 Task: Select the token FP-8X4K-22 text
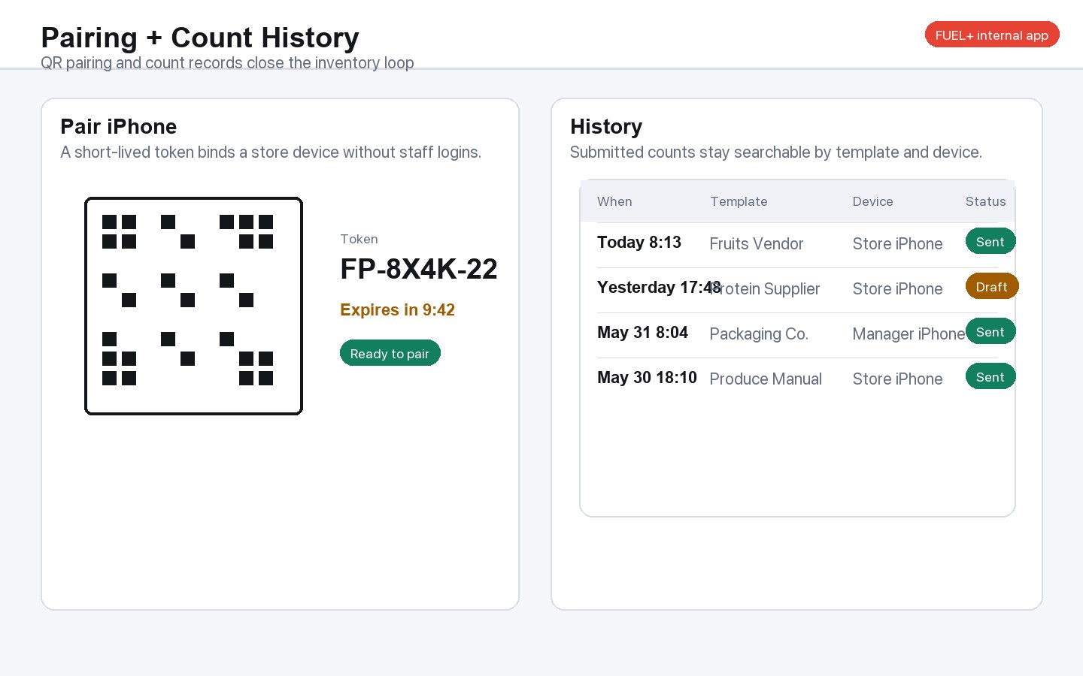tap(419, 269)
